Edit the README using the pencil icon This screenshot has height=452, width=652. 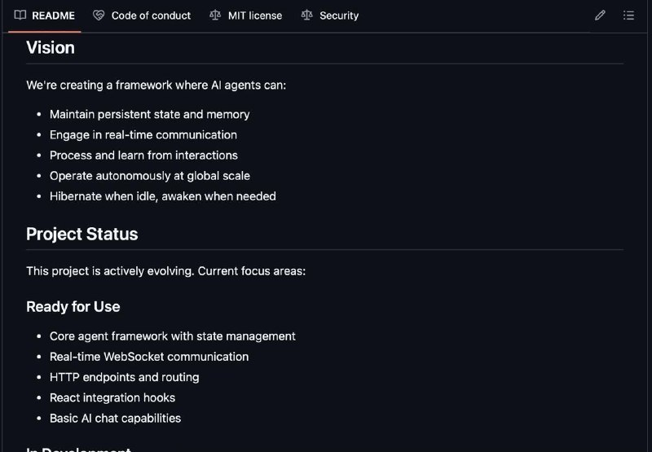point(600,15)
